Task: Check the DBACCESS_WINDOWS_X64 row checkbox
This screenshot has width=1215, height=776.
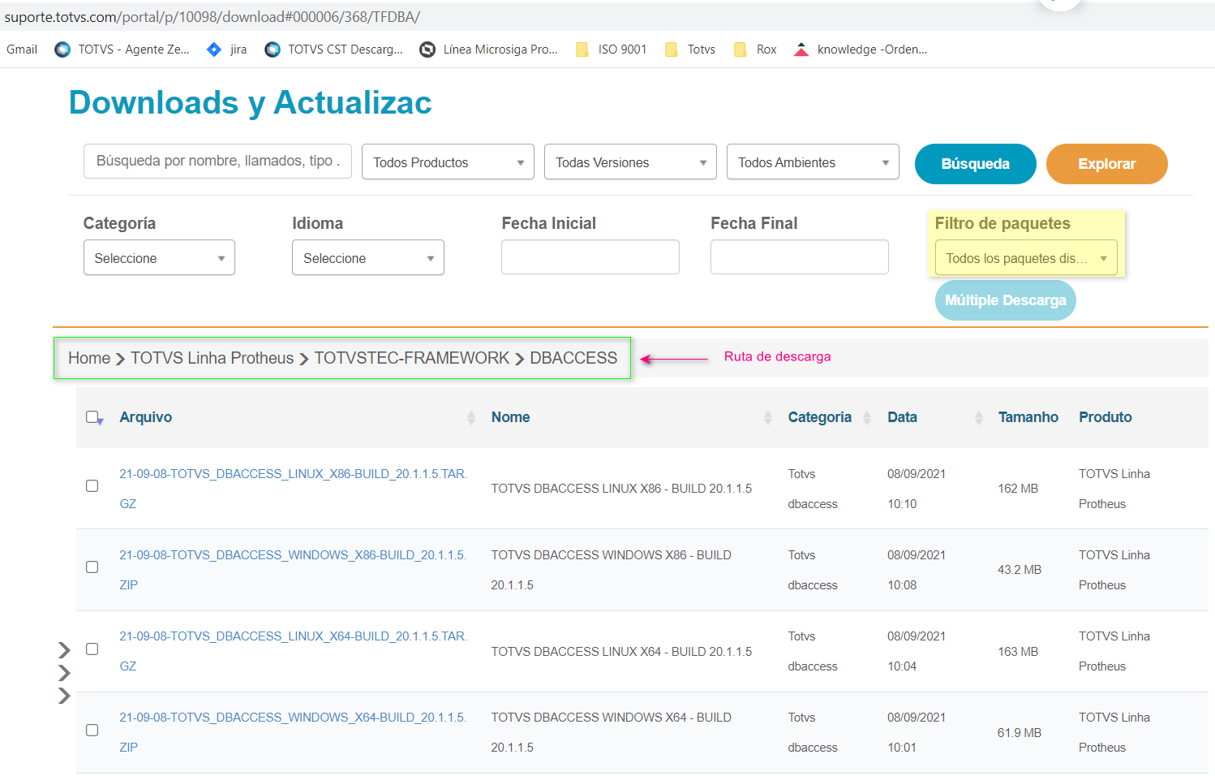Action: coord(92,731)
